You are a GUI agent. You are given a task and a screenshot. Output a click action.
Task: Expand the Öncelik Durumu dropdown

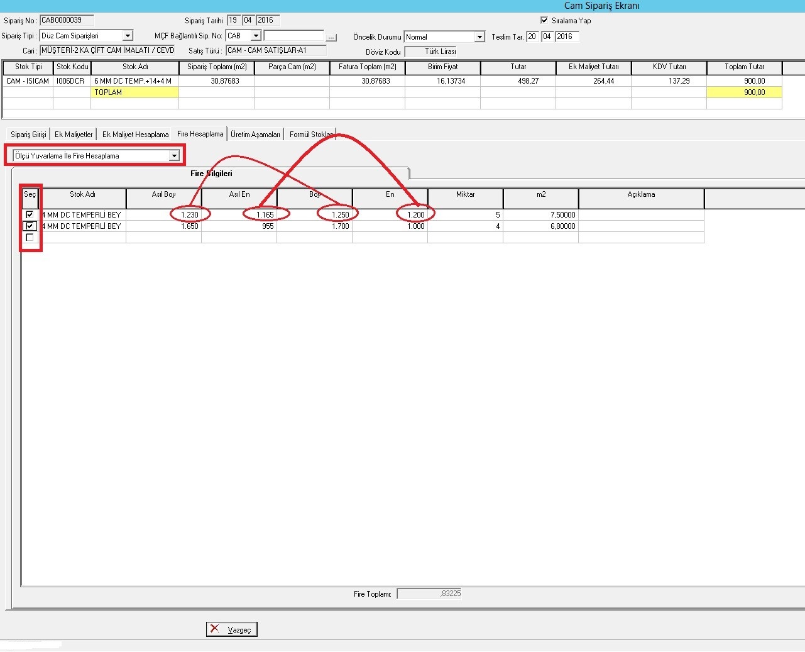[x=479, y=37]
